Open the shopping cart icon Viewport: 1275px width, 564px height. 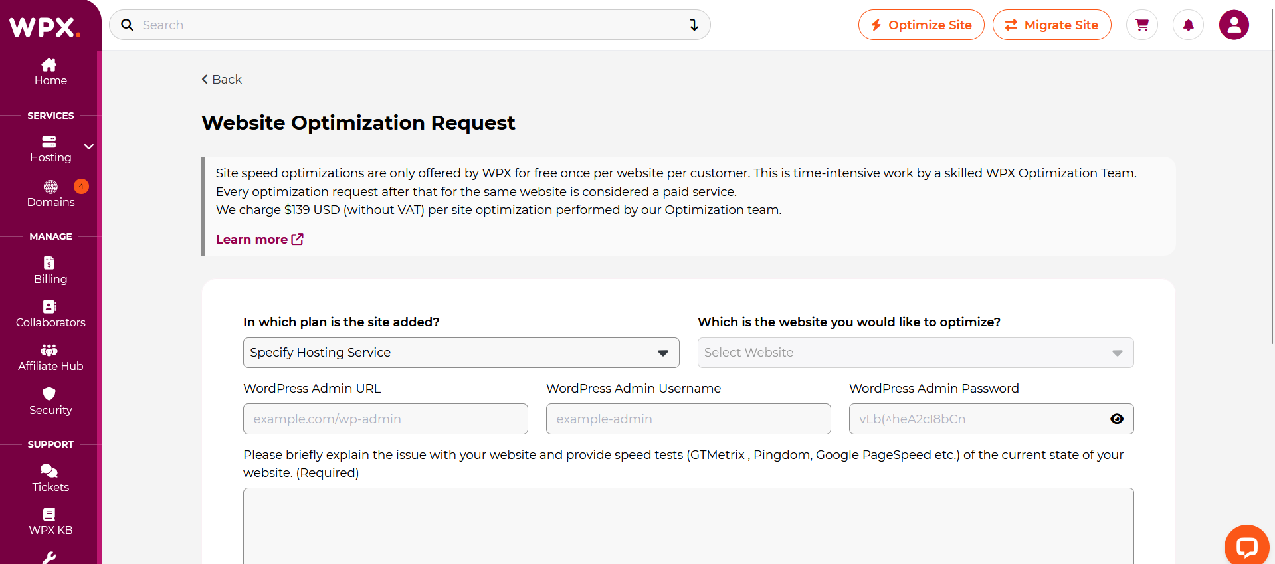(x=1141, y=25)
